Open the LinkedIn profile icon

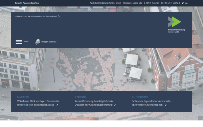tap(186, 3)
